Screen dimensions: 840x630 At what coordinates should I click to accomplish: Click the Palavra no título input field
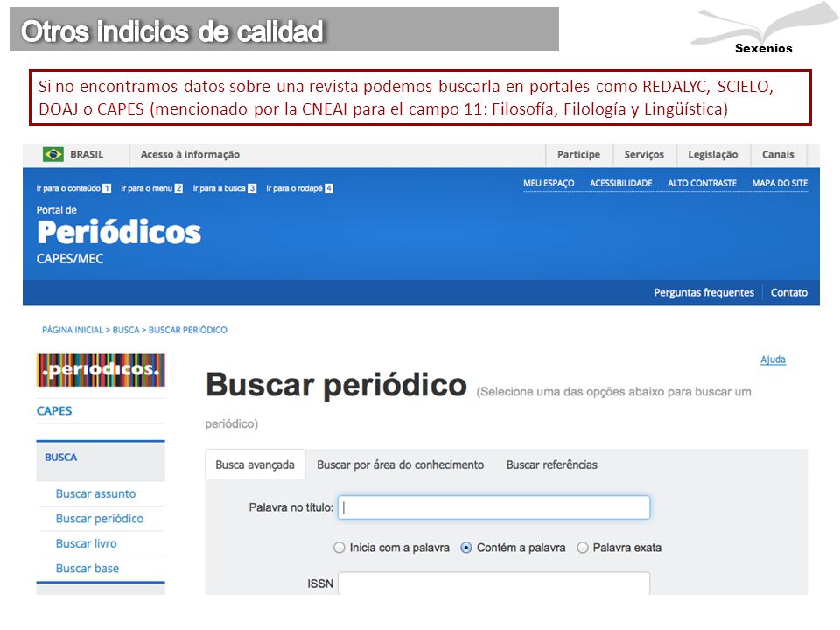pos(493,507)
